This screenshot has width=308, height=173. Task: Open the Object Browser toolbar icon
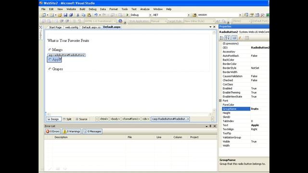pos(257,15)
